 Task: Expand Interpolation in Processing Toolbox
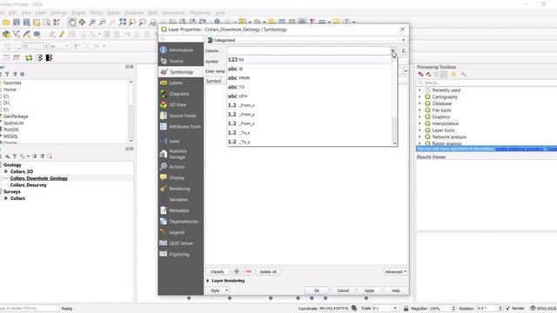tap(419, 123)
